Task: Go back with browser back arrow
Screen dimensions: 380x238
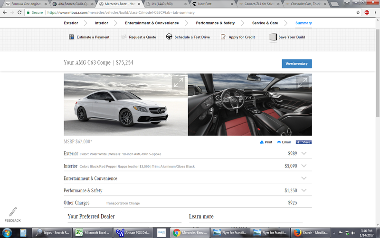Action: coord(5,12)
